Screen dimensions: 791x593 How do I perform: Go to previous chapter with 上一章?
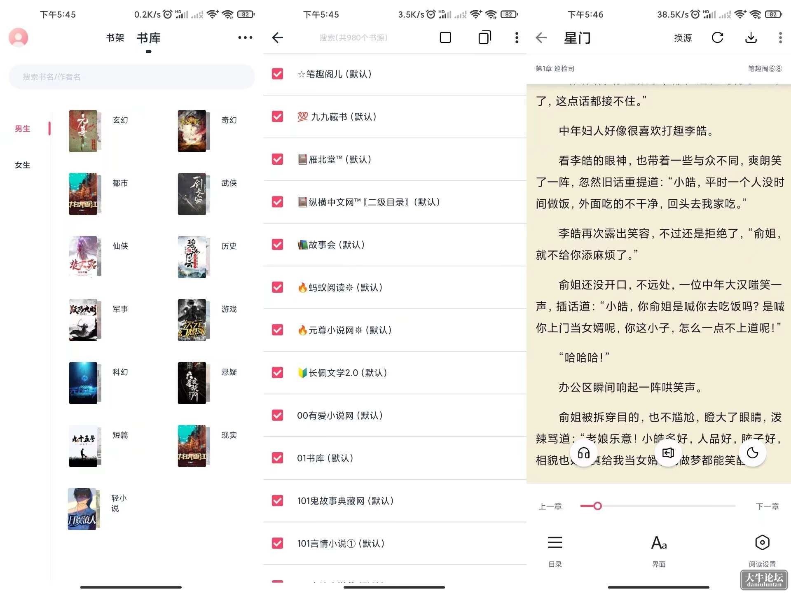click(x=550, y=507)
